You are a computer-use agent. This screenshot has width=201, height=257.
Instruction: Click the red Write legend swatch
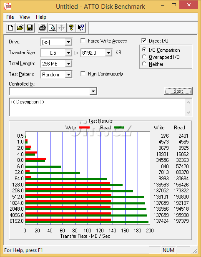click(x=84, y=128)
